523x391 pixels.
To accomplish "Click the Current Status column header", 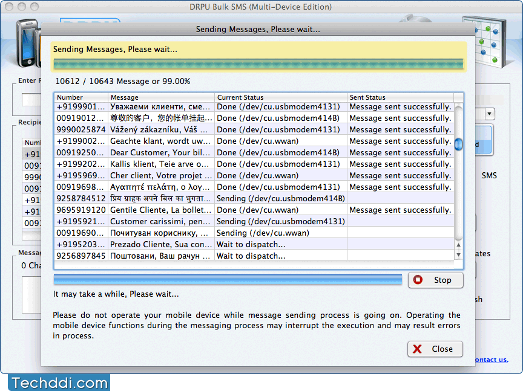I will [x=280, y=97].
